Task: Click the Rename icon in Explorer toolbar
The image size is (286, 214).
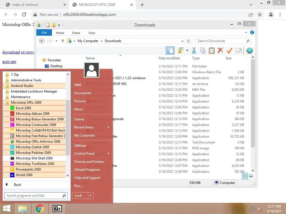Action: pyautogui.click(x=239, y=50)
